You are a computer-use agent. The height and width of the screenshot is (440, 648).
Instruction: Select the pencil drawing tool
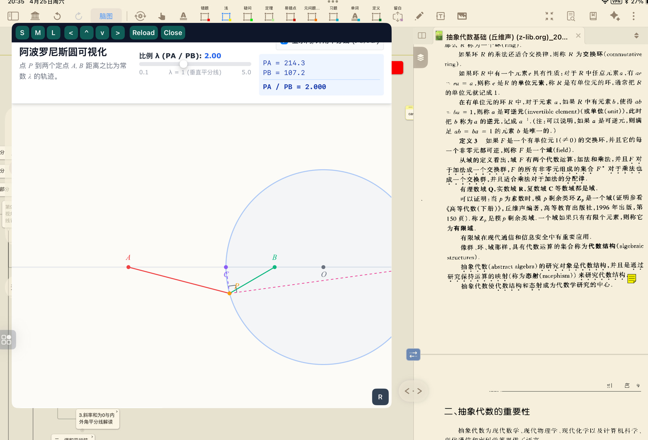point(419,16)
